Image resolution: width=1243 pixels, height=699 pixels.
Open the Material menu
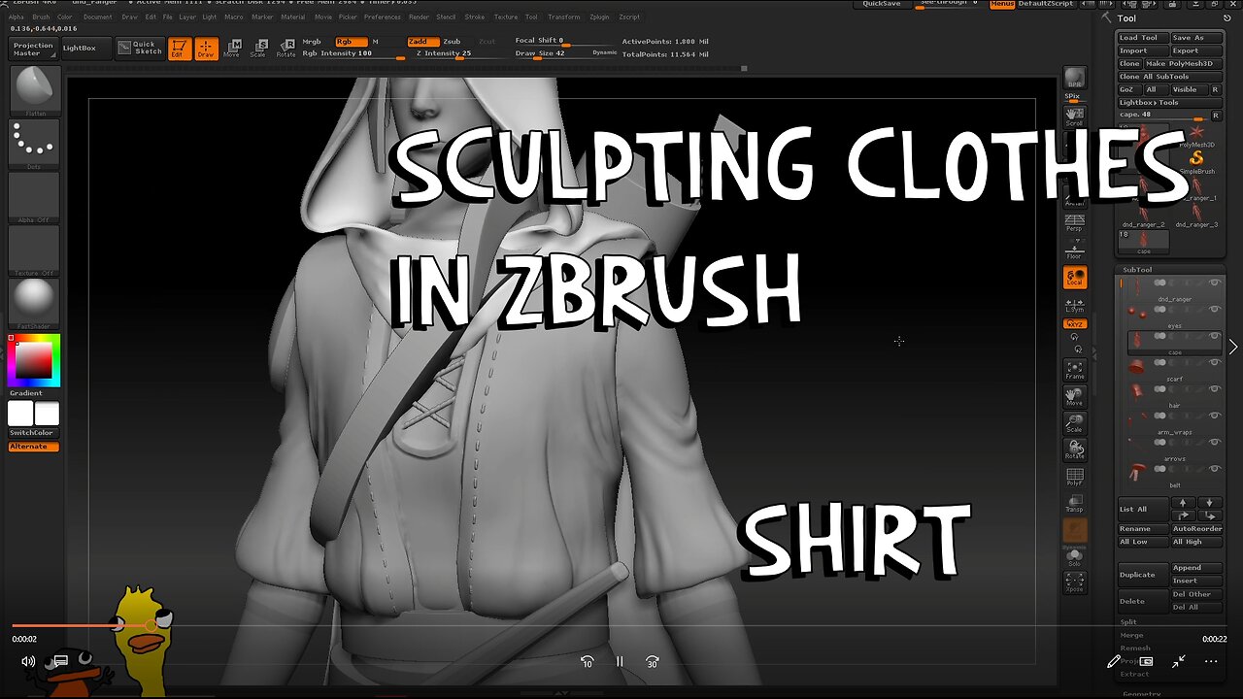pos(292,17)
